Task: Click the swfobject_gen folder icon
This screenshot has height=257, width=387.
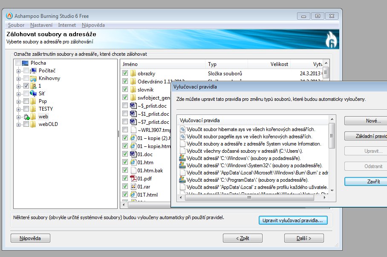Action: (133, 98)
